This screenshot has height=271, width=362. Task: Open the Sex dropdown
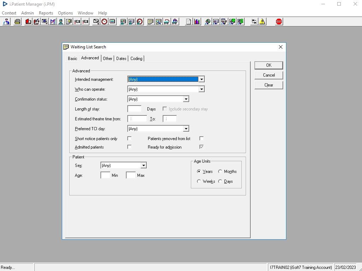(x=144, y=165)
